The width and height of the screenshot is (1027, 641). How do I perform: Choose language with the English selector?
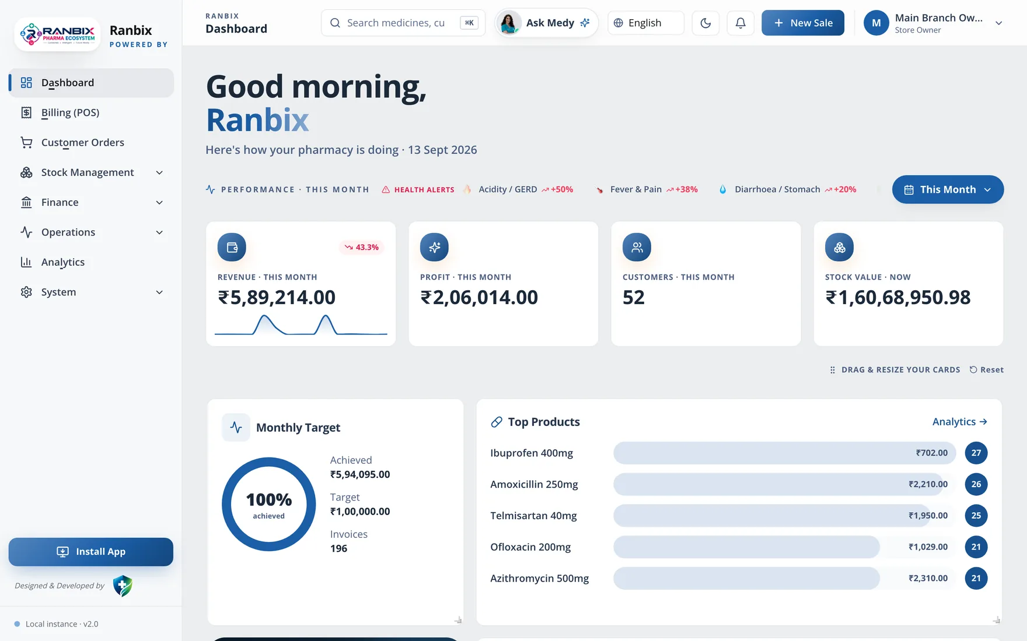click(645, 23)
